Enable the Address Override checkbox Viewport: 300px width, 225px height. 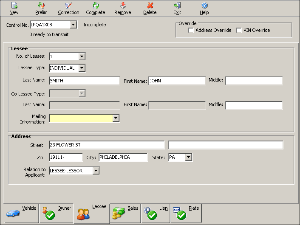(191, 30)
